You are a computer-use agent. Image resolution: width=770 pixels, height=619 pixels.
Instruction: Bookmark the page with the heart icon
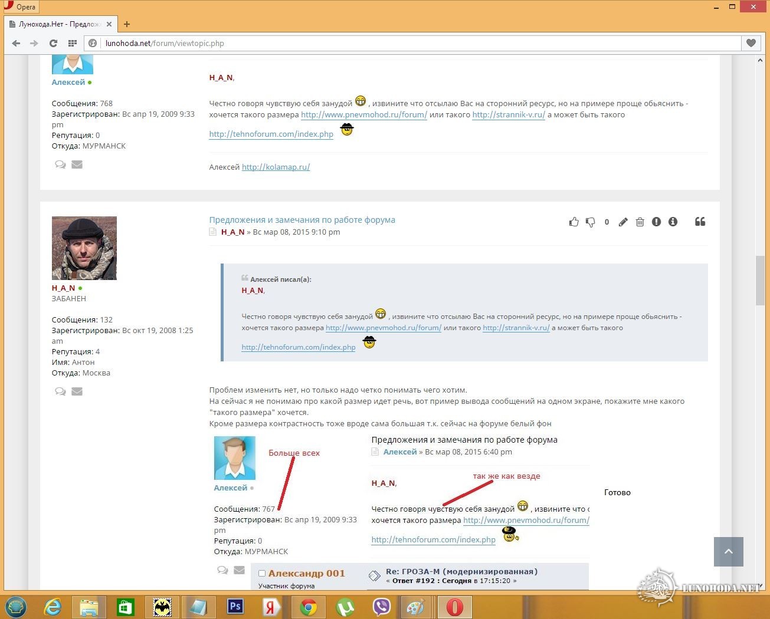pyautogui.click(x=751, y=43)
